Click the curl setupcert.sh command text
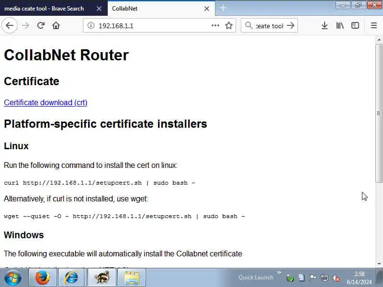 click(100, 183)
